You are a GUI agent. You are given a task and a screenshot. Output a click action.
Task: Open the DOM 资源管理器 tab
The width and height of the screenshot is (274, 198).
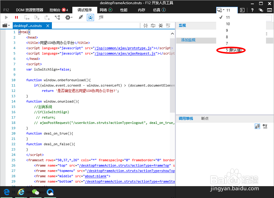(30, 10)
